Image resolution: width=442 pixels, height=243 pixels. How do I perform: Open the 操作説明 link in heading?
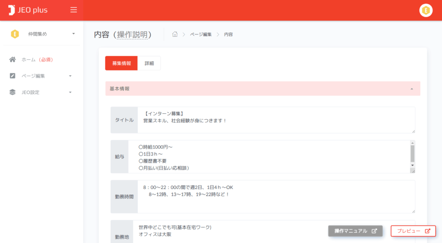(x=134, y=35)
